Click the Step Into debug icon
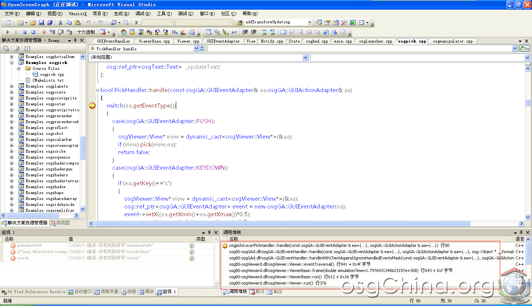The height and width of the screenshot is (306, 532). (x=52, y=32)
